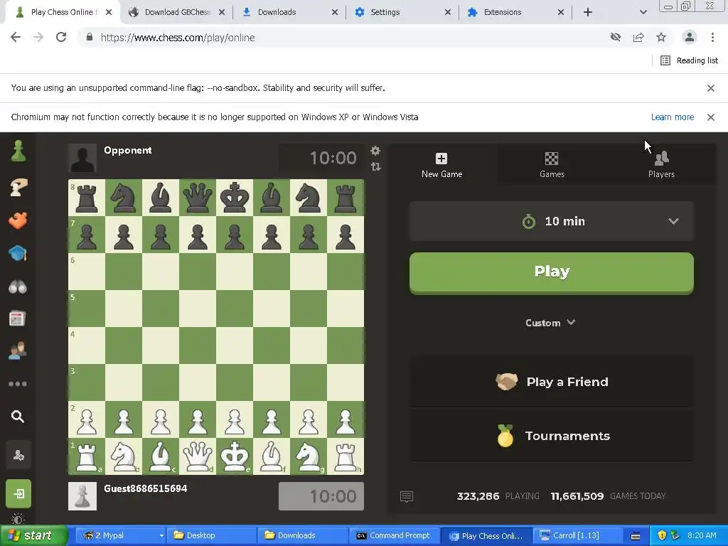Image resolution: width=728 pixels, height=546 pixels.
Task: Select the Games tab
Action: point(552,165)
